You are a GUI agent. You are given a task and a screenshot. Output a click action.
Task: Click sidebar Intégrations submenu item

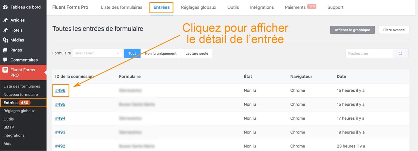[14, 135]
